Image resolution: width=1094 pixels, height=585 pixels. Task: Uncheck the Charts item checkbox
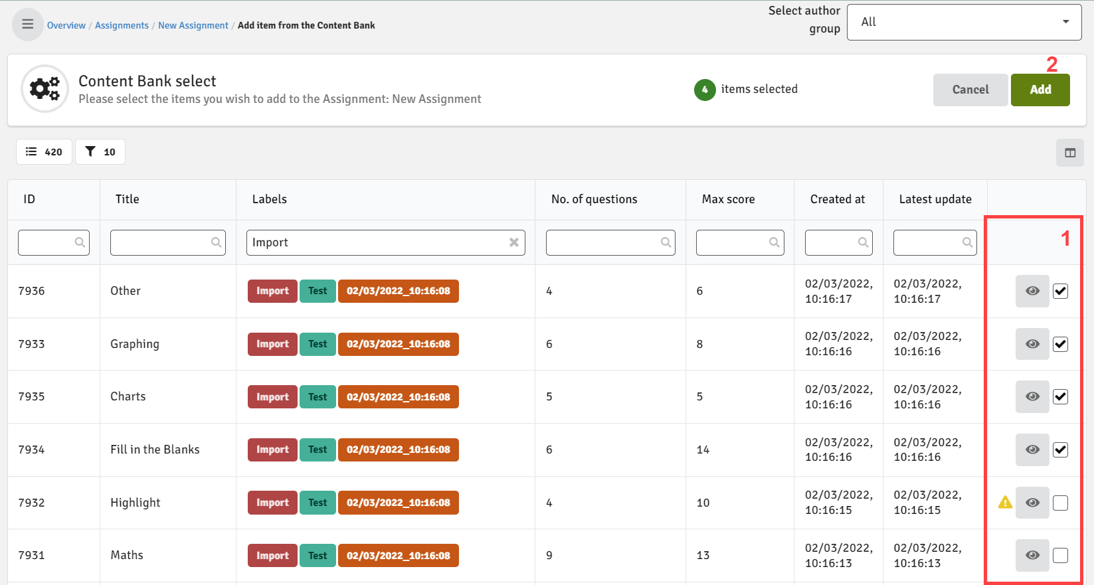pyautogui.click(x=1061, y=396)
